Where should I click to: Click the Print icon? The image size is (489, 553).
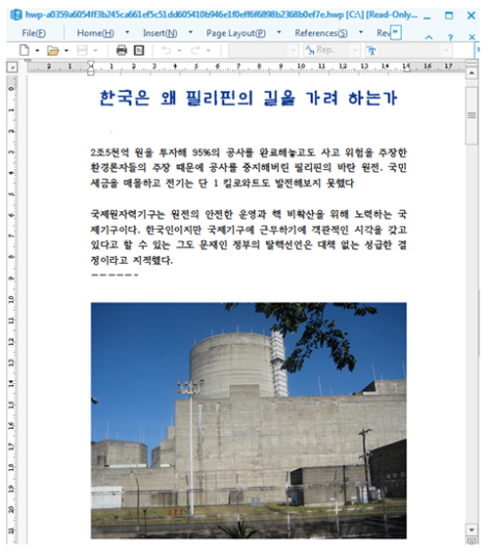click(121, 51)
